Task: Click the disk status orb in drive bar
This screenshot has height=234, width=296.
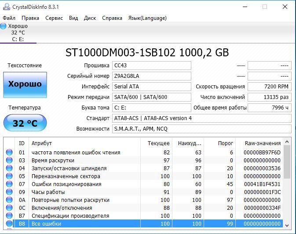Action: (x=4, y=26)
